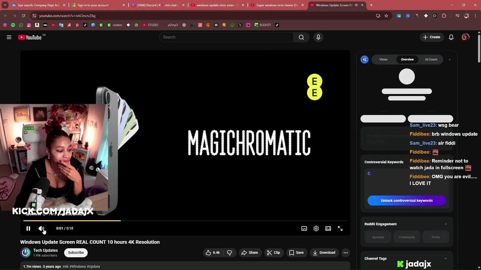This screenshot has height=270, width=481.
Task: Reload the page
Action: tap(23, 16)
